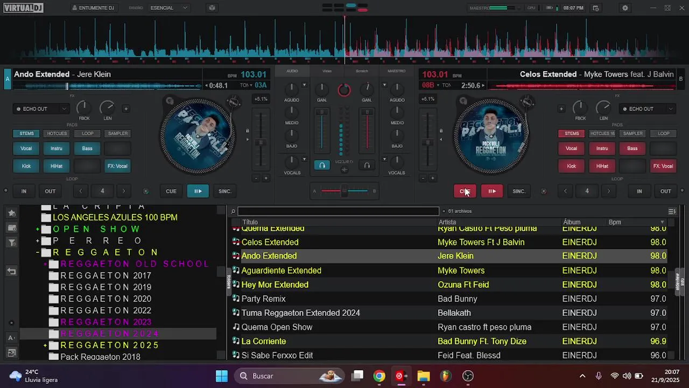The height and width of the screenshot is (388, 689).
Task: Click the left deck pitch lock icon
Action: [x=247, y=131]
